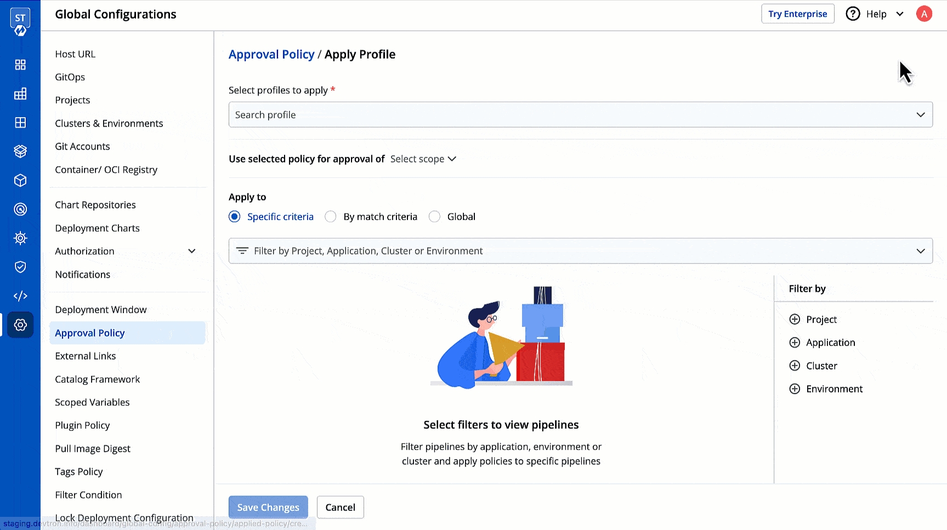Viewport: 947px width, 530px height.
Task: Open the Search profile dropdown
Action: 580,115
